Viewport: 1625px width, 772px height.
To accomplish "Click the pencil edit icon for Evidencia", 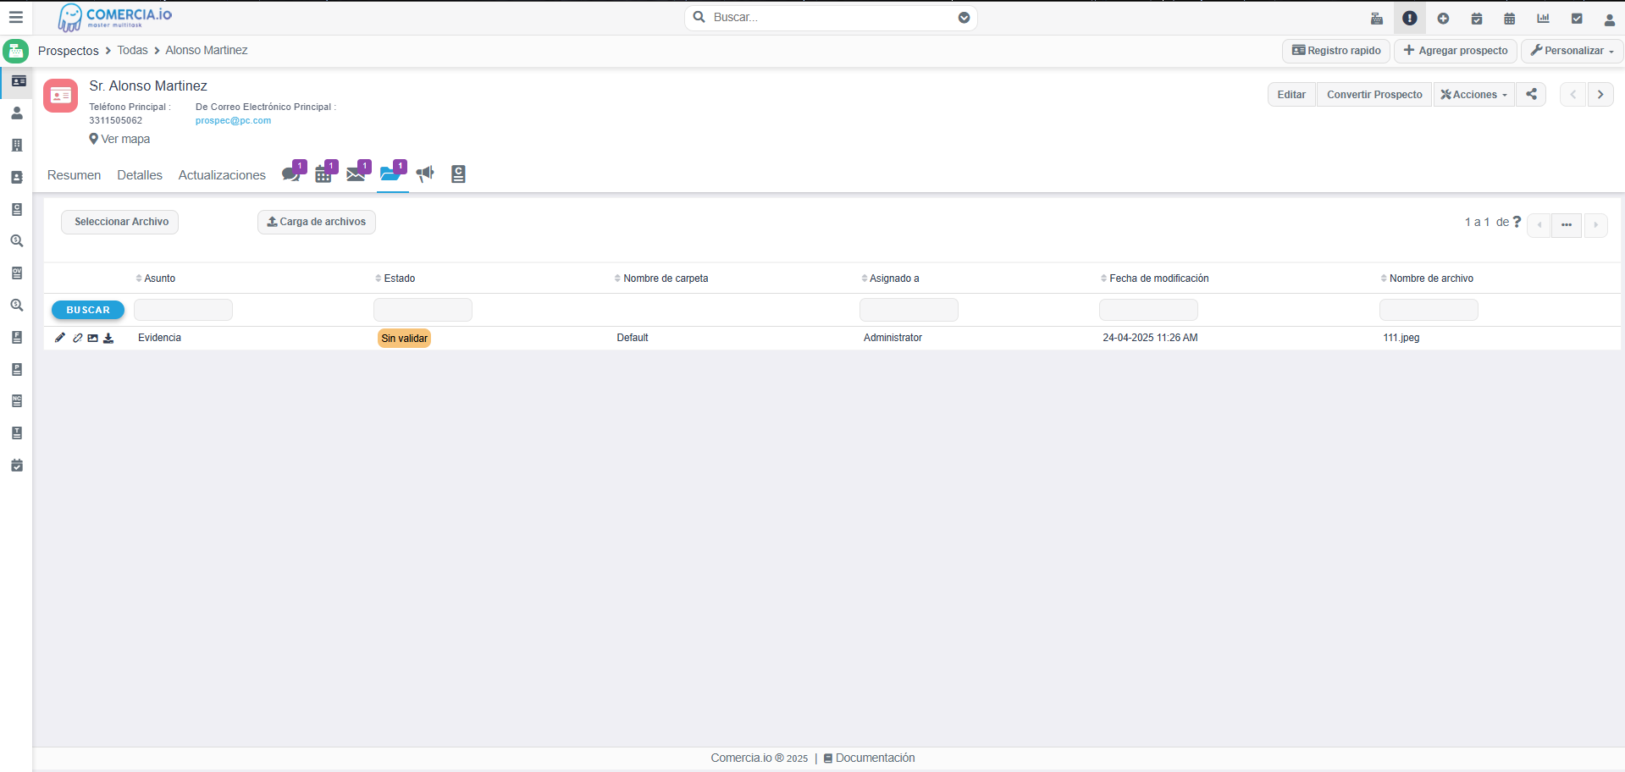I will pos(60,338).
